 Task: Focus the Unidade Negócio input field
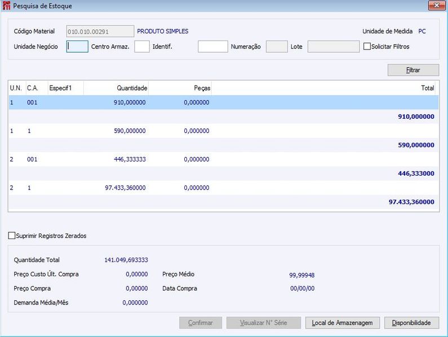(x=77, y=47)
